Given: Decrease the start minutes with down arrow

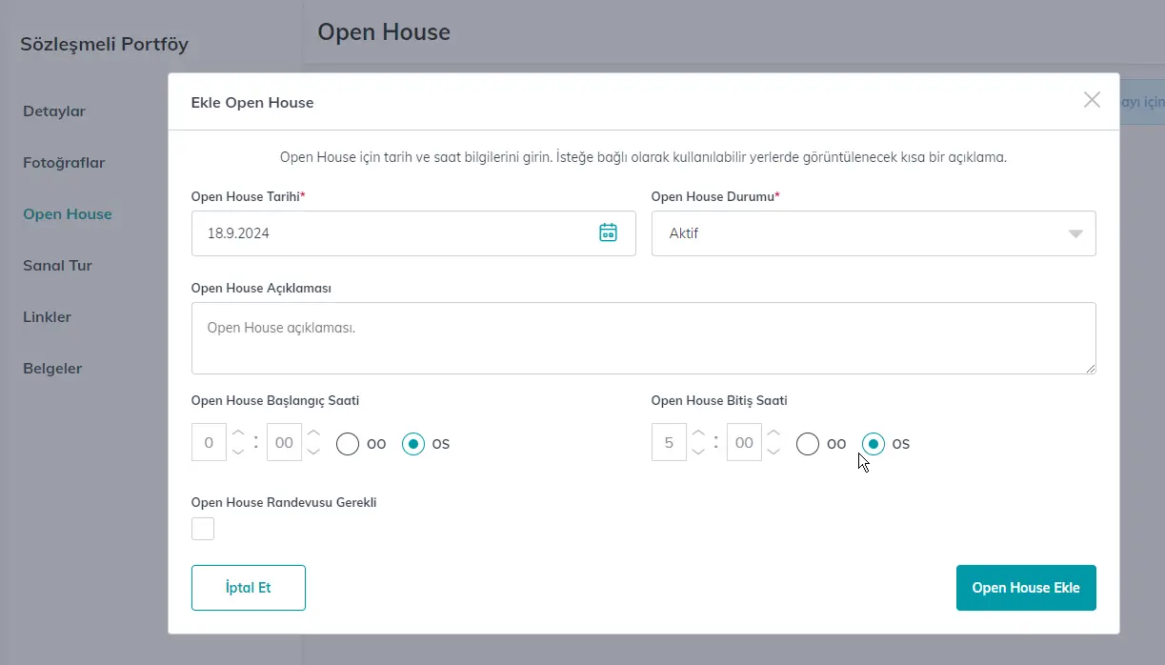Looking at the screenshot, I should 313,452.
